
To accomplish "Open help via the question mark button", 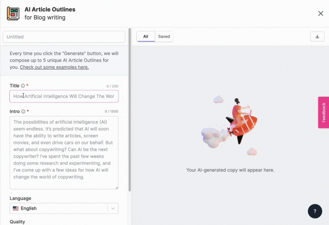I will pos(315,211).
